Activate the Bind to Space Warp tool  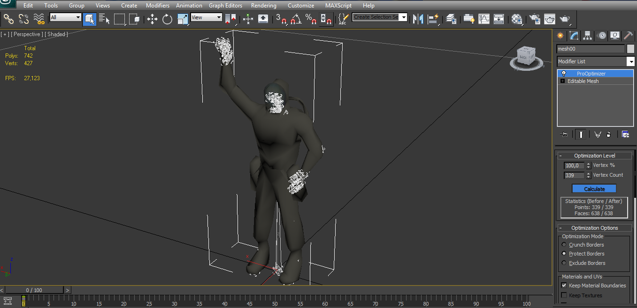pos(39,19)
